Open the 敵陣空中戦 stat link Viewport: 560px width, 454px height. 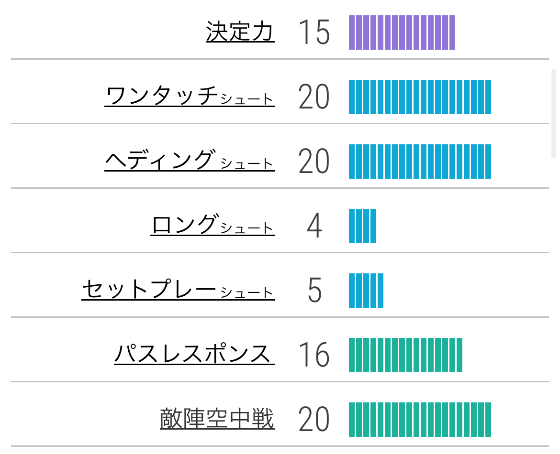click(x=217, y=419)
